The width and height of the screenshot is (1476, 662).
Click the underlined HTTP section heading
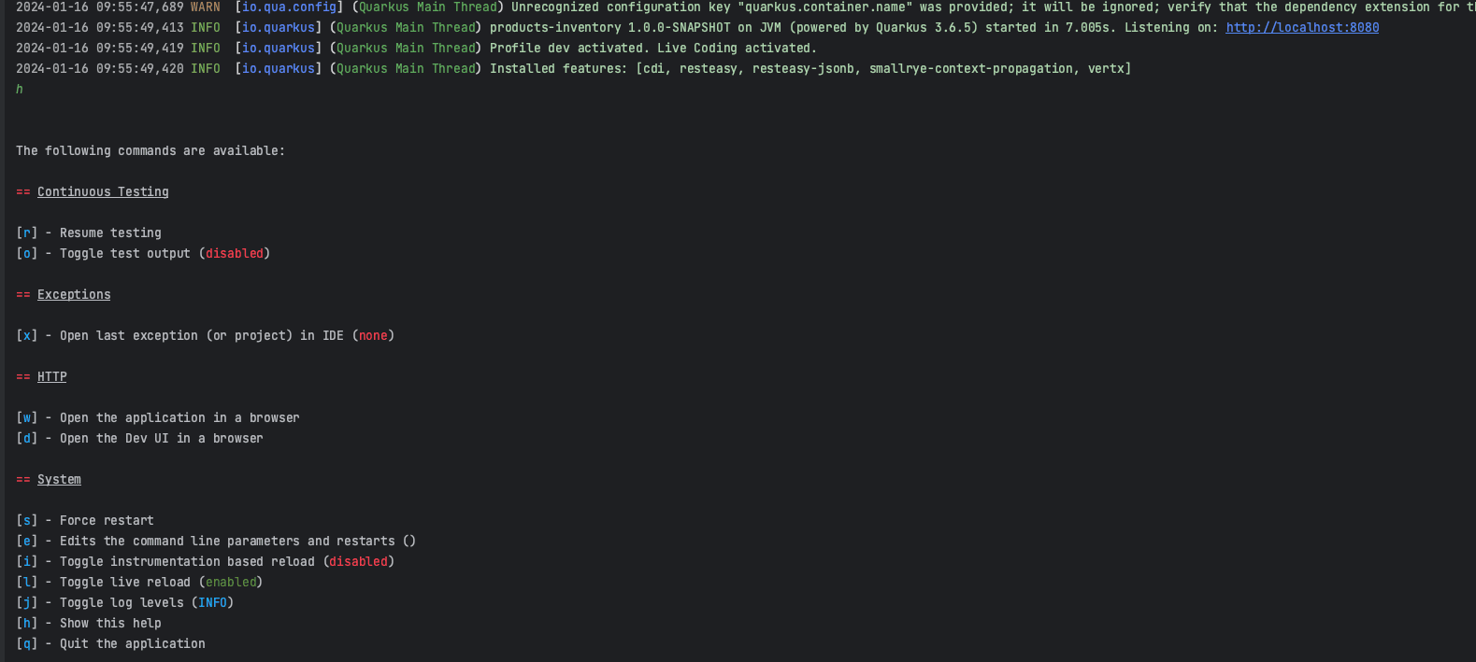pos(51,376)
